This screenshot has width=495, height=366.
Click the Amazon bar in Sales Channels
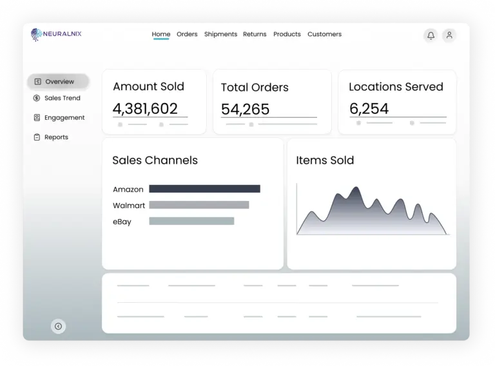pos(204,189)
